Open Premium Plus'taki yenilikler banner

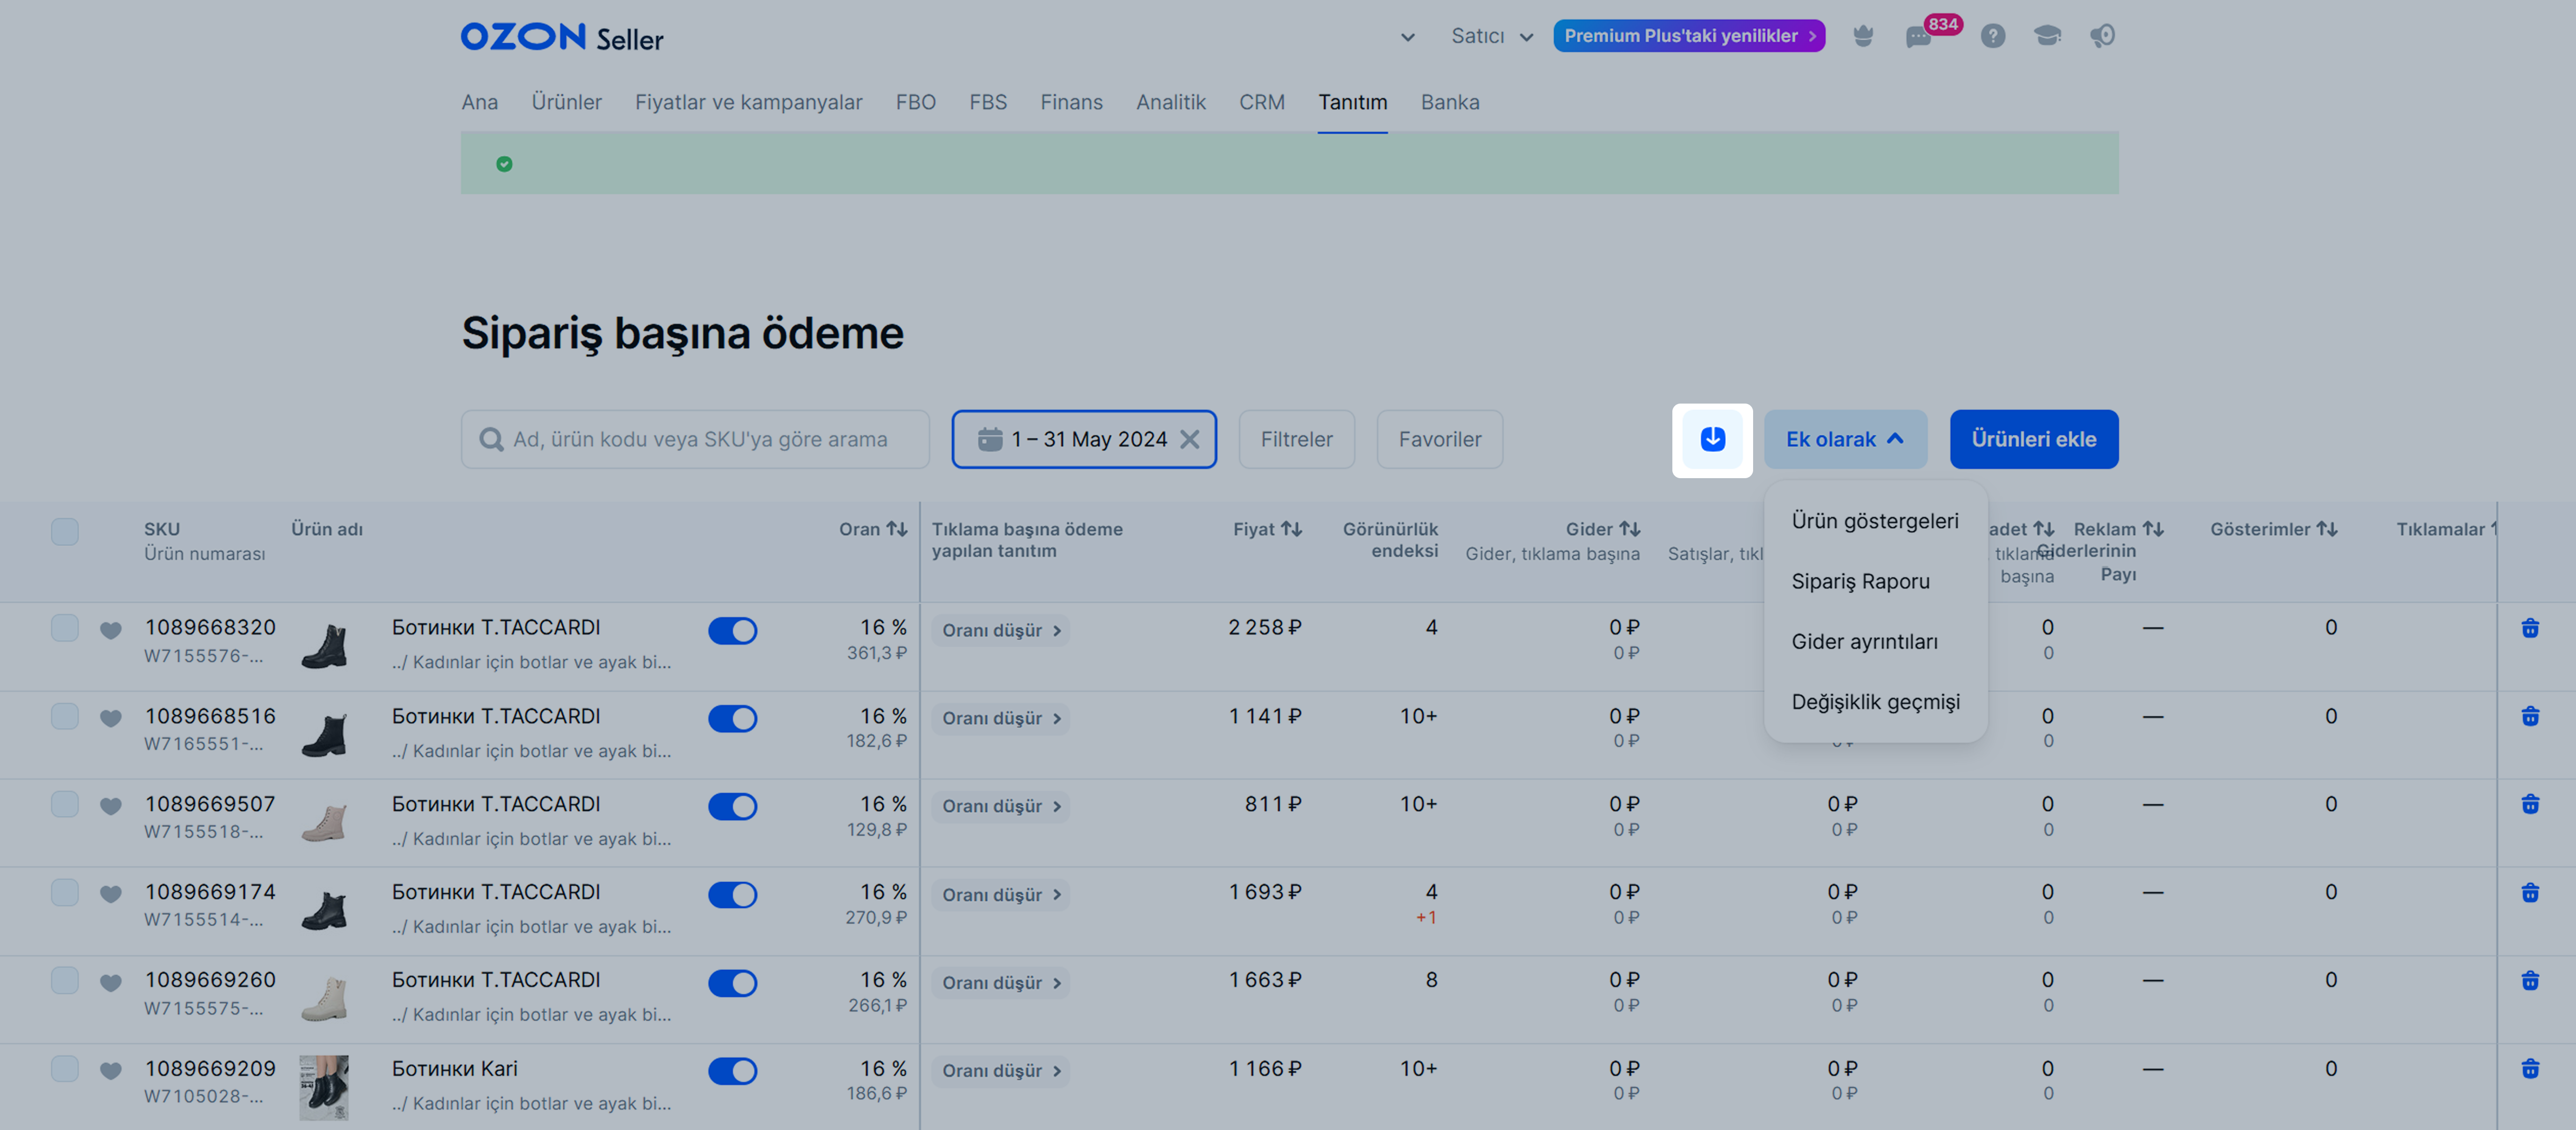pos(1689,36)
